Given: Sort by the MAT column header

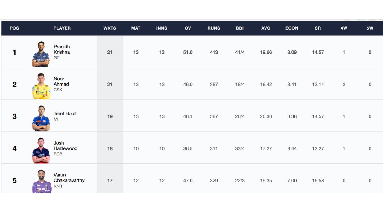Looking at the screenshot, I should (136, 28).
